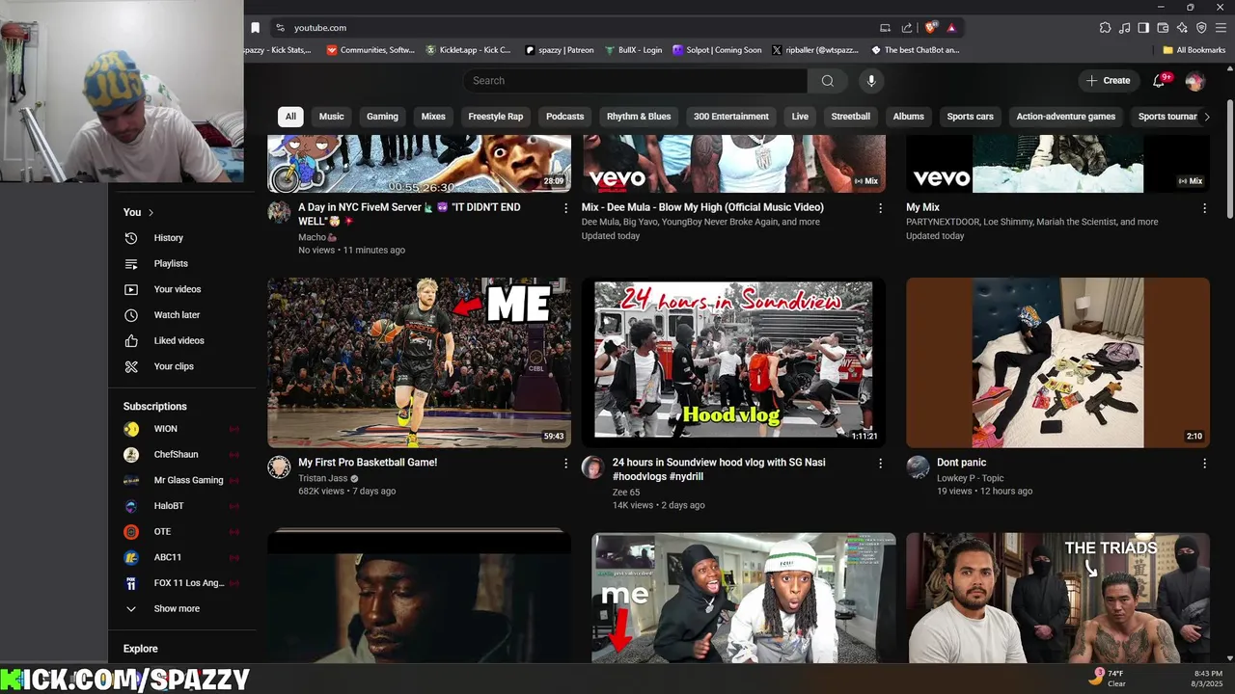Click the search magnifier button
1235x694 pixels.
click(827, 81)
